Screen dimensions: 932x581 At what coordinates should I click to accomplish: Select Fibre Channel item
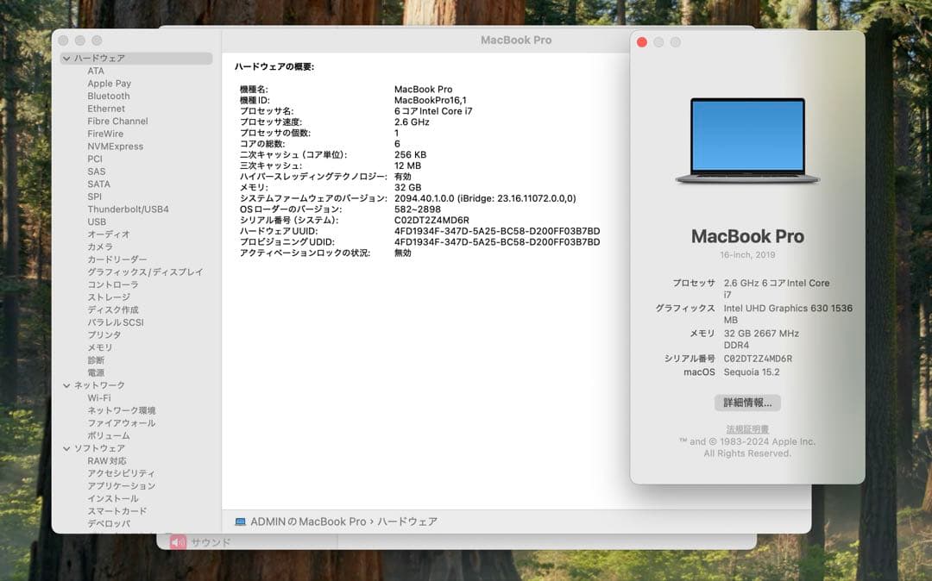117,121
